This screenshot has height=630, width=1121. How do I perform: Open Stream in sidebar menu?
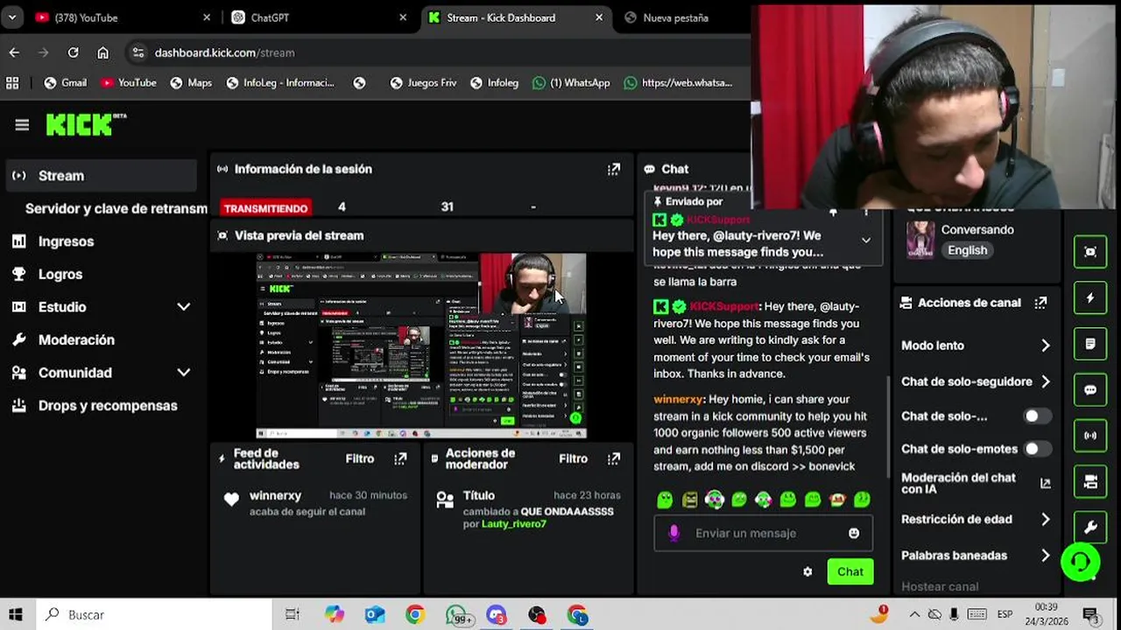click(101, 176)
